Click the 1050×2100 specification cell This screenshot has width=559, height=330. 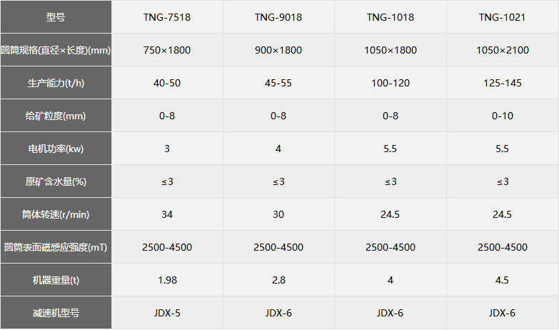[502, 50]
